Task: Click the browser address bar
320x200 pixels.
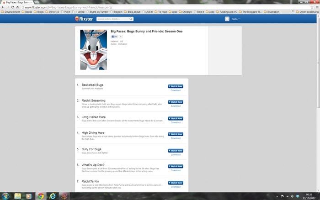Action: coord(165,7)
